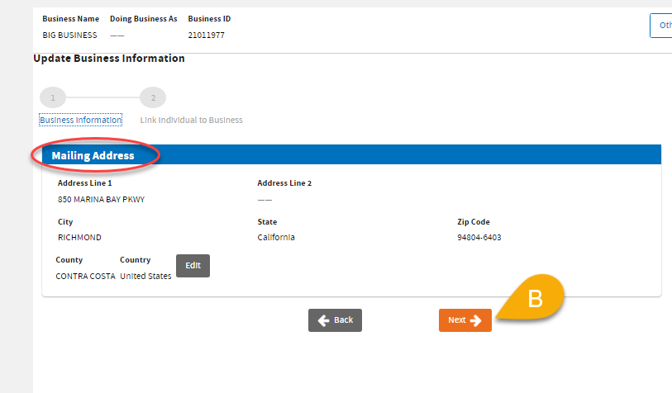
Task: Click the Back button
Action: [335, 320]
